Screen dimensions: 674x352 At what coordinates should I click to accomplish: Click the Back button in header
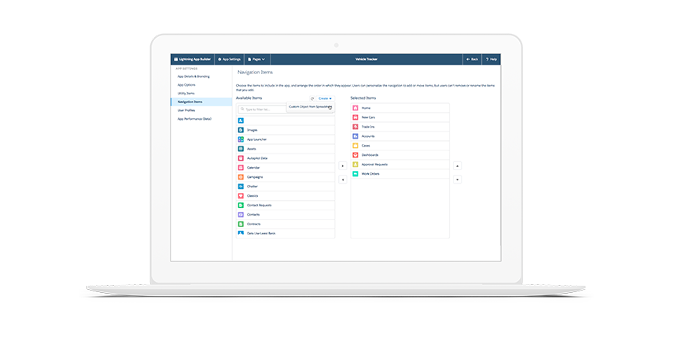click(472, 59)
